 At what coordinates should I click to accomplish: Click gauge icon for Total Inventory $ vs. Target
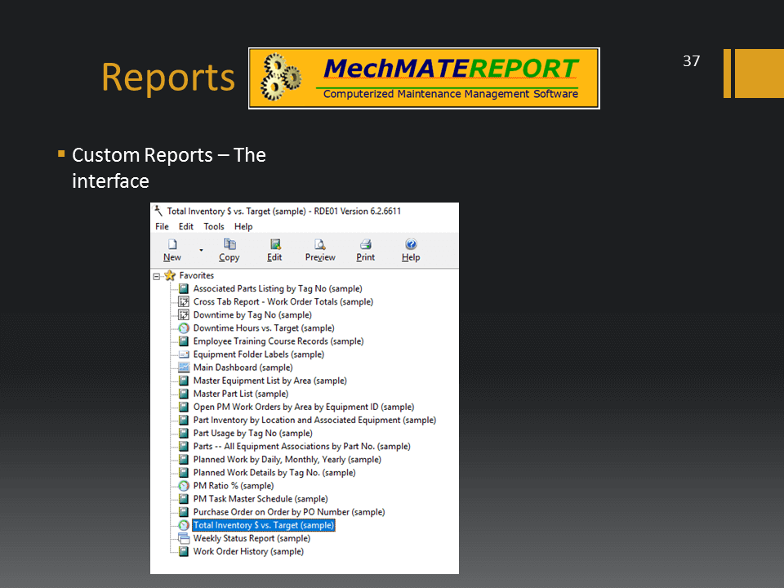pos(184,525)
